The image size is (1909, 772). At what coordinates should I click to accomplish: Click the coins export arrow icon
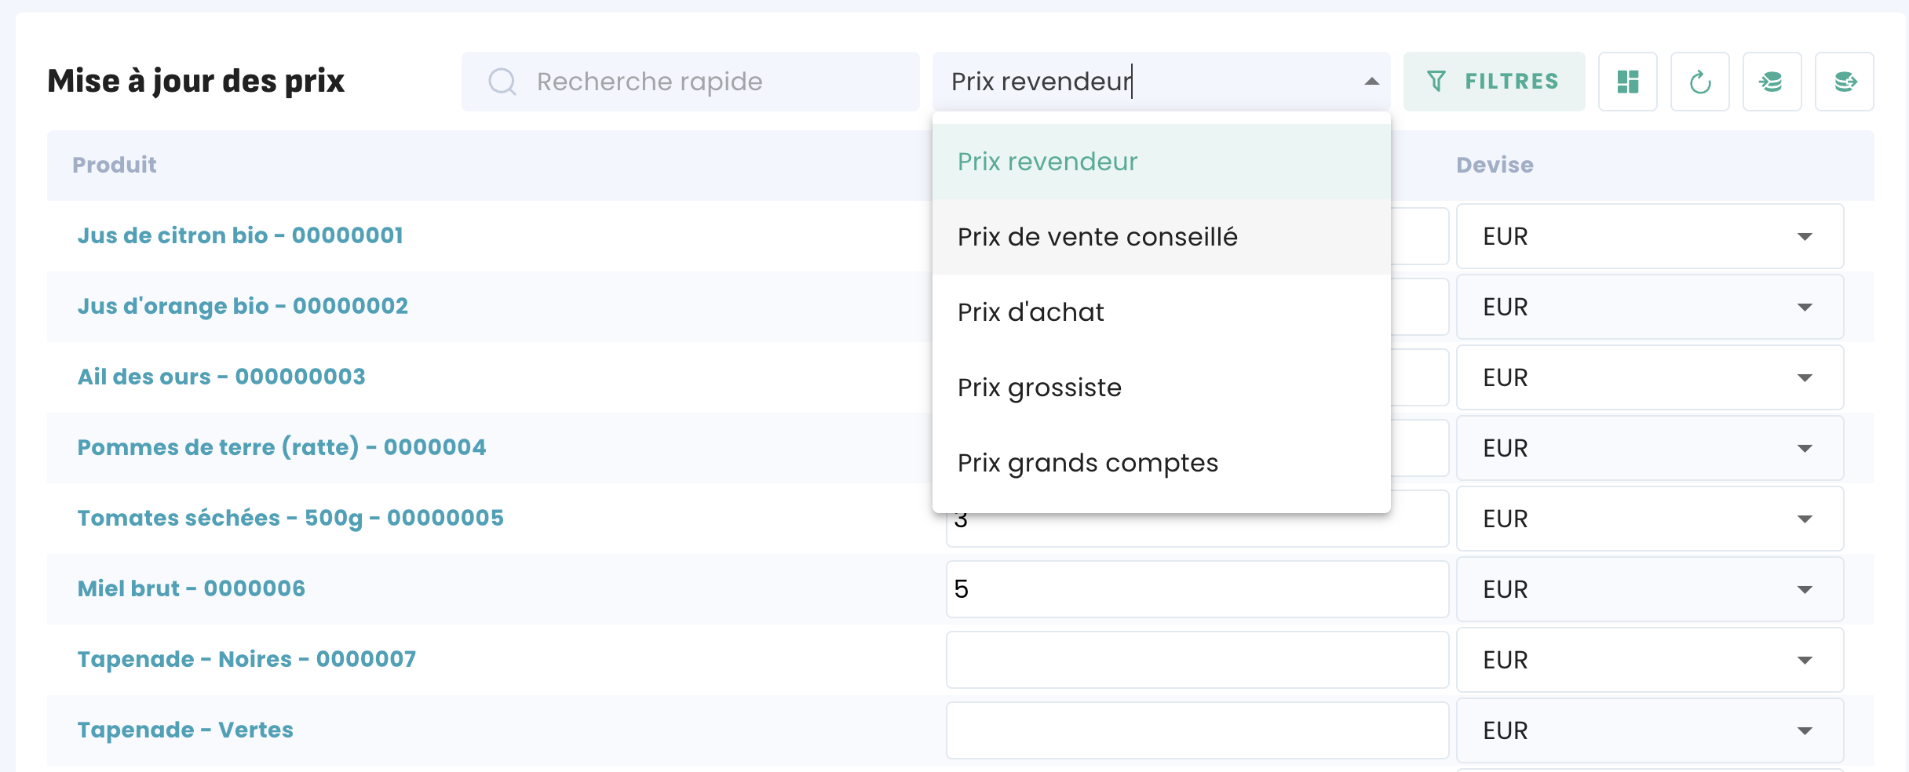[x=1844, y=82]
